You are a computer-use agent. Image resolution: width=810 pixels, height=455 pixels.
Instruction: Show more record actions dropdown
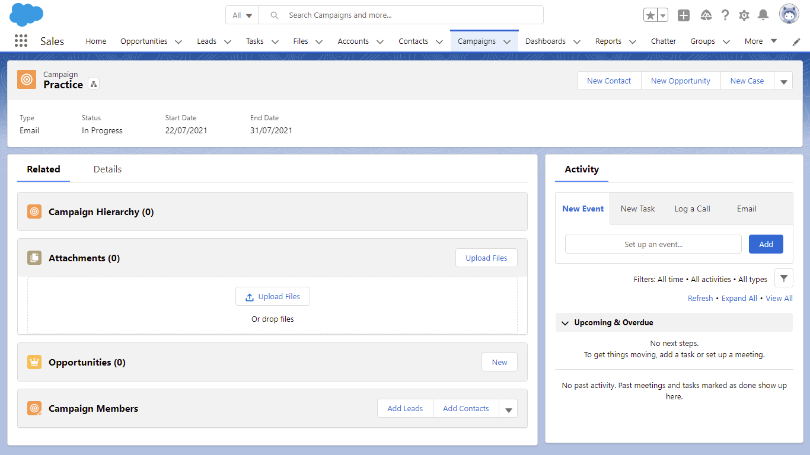tap(783, 81)
